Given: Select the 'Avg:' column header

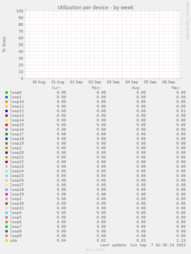Looking at the screenshot, I should (136, 88).
